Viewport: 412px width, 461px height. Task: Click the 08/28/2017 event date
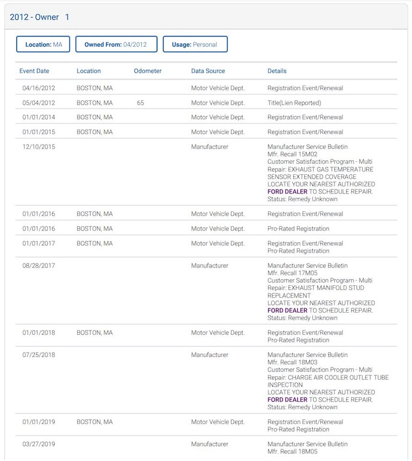(x=39, y=266)
